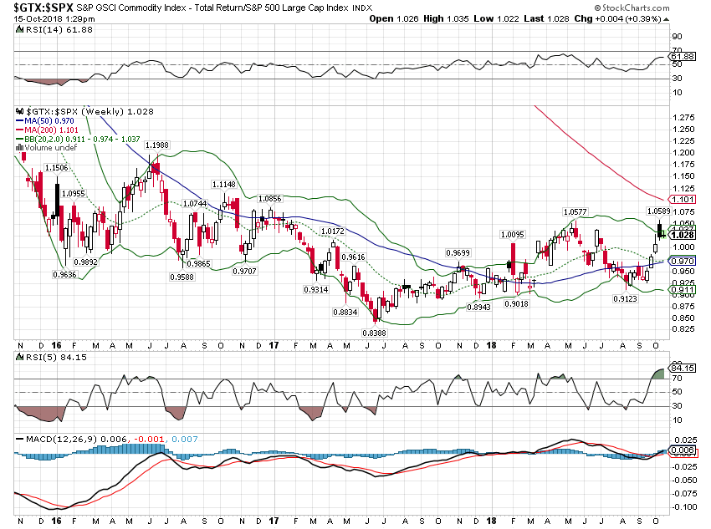This screenshot has height=529, width=711.
Task: Click the 0.9616 price label
Action: coord(353,257)
